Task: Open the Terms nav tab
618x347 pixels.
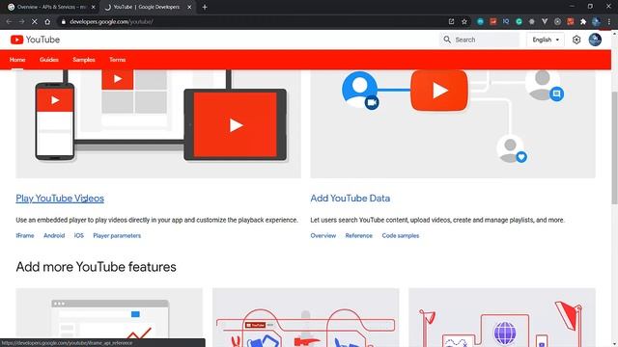Action: pyautogui.click(x=118, y=60)
